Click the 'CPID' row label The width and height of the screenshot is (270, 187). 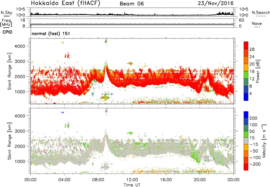pos(7,32)
